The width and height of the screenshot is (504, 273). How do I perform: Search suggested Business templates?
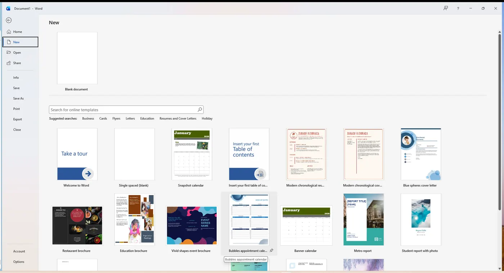[x=88, y=118]
